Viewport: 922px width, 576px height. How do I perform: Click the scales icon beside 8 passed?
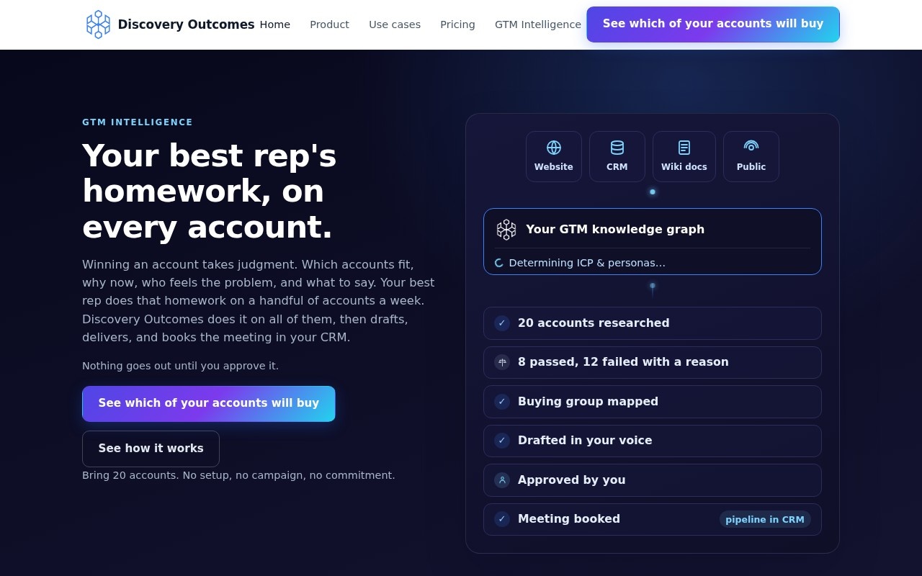[x=502, y=362]
